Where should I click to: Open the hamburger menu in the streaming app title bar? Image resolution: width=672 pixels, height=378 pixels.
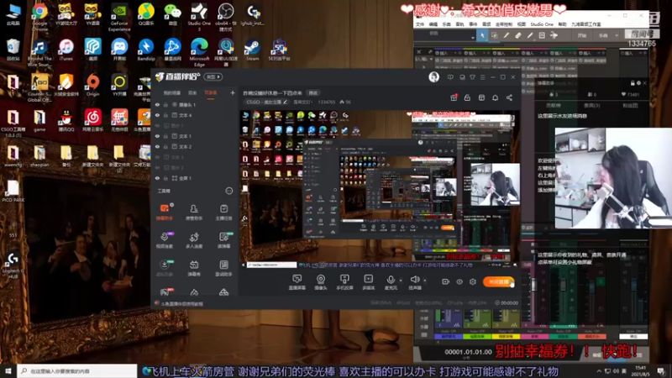tap(482, 77)
